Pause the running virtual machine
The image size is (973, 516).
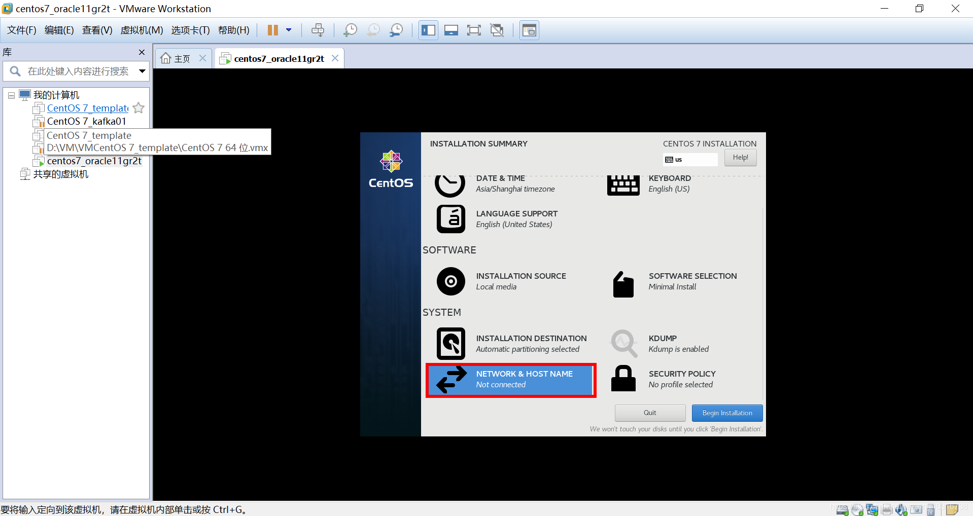point(273,30)
